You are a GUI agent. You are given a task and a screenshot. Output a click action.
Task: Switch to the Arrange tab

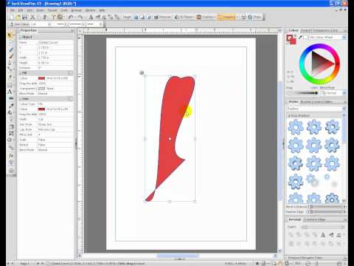click(294, 219)
